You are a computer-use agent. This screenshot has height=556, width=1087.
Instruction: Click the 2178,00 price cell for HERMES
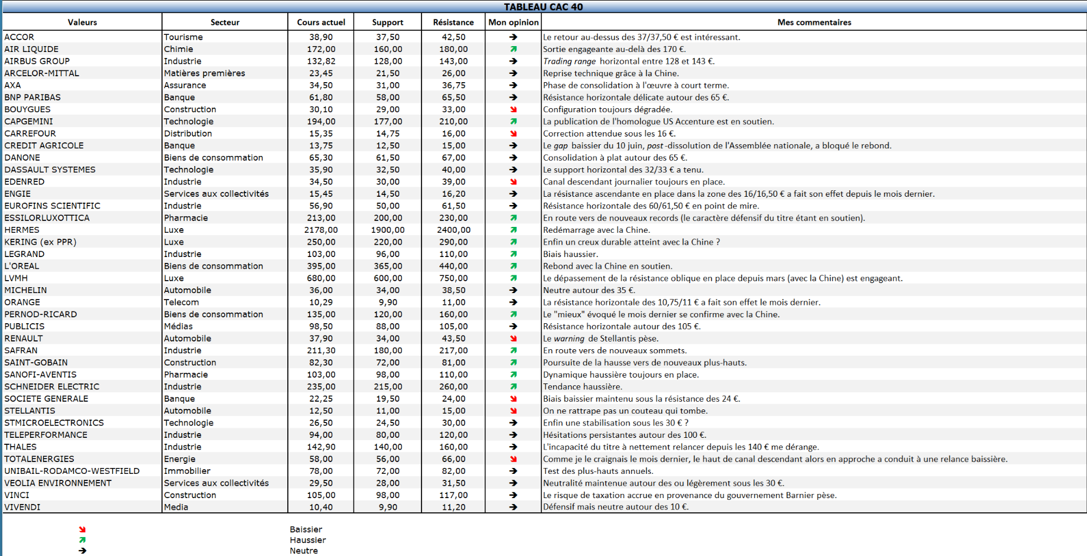tap(321, 230)
